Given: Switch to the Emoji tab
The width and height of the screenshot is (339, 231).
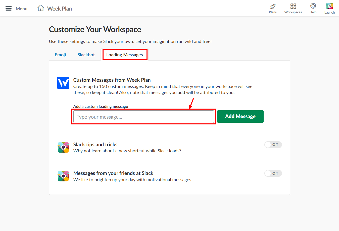Looking at the screenshot, I should click(x=60, y=55).
